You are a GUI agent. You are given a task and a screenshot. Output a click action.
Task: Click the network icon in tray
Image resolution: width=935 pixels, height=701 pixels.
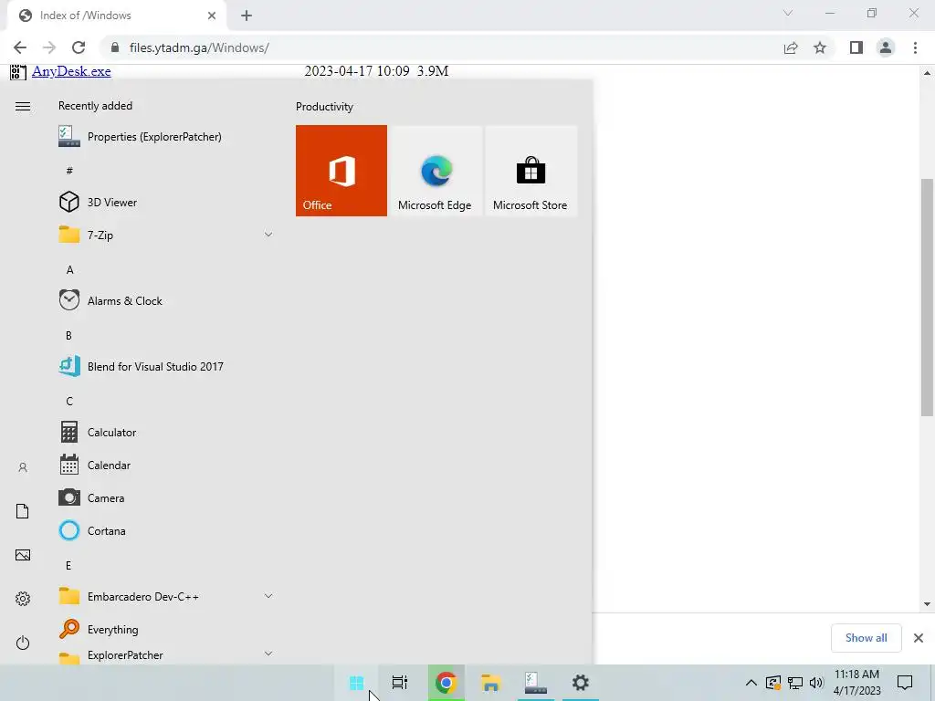(795, 683)
